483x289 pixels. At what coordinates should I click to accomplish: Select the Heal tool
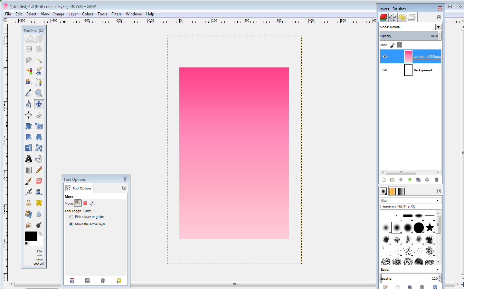[x=39, y=203]
